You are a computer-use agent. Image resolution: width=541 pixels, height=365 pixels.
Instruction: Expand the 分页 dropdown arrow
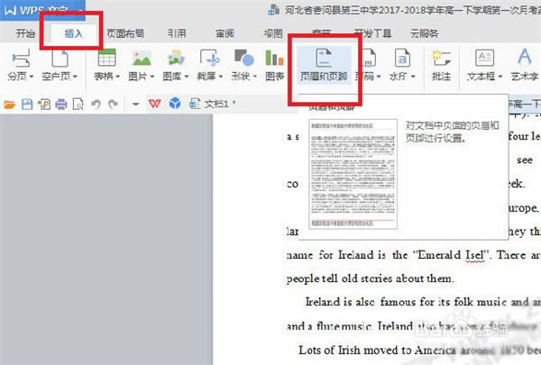[32, 77]
